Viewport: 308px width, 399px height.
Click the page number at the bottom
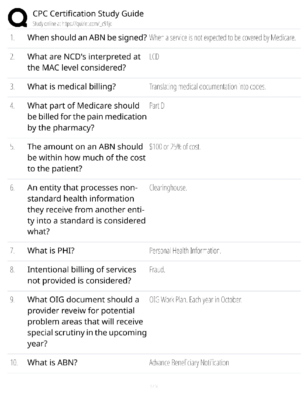pyautogui.click(x=154, y=386)
